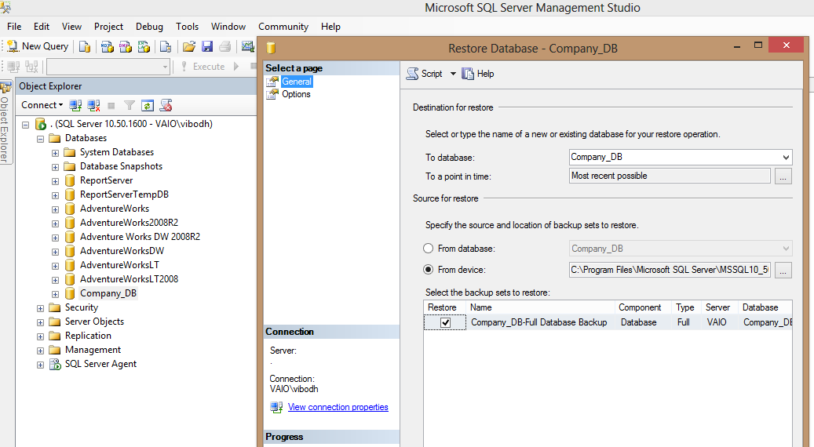The image size is (814, 447).
Task: Collapse the Databases folder
Action: coord(41,139)
